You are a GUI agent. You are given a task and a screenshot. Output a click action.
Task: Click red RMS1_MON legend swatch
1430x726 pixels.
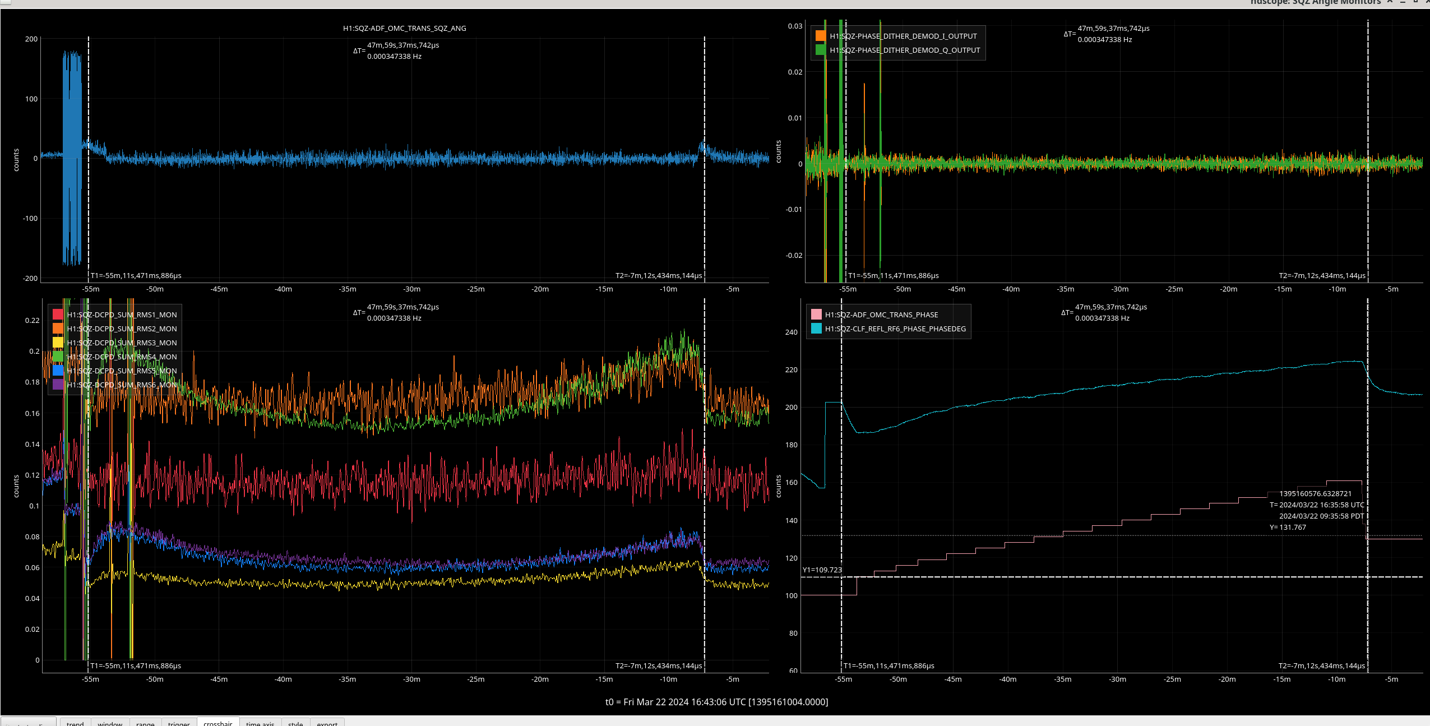(58, 315)
